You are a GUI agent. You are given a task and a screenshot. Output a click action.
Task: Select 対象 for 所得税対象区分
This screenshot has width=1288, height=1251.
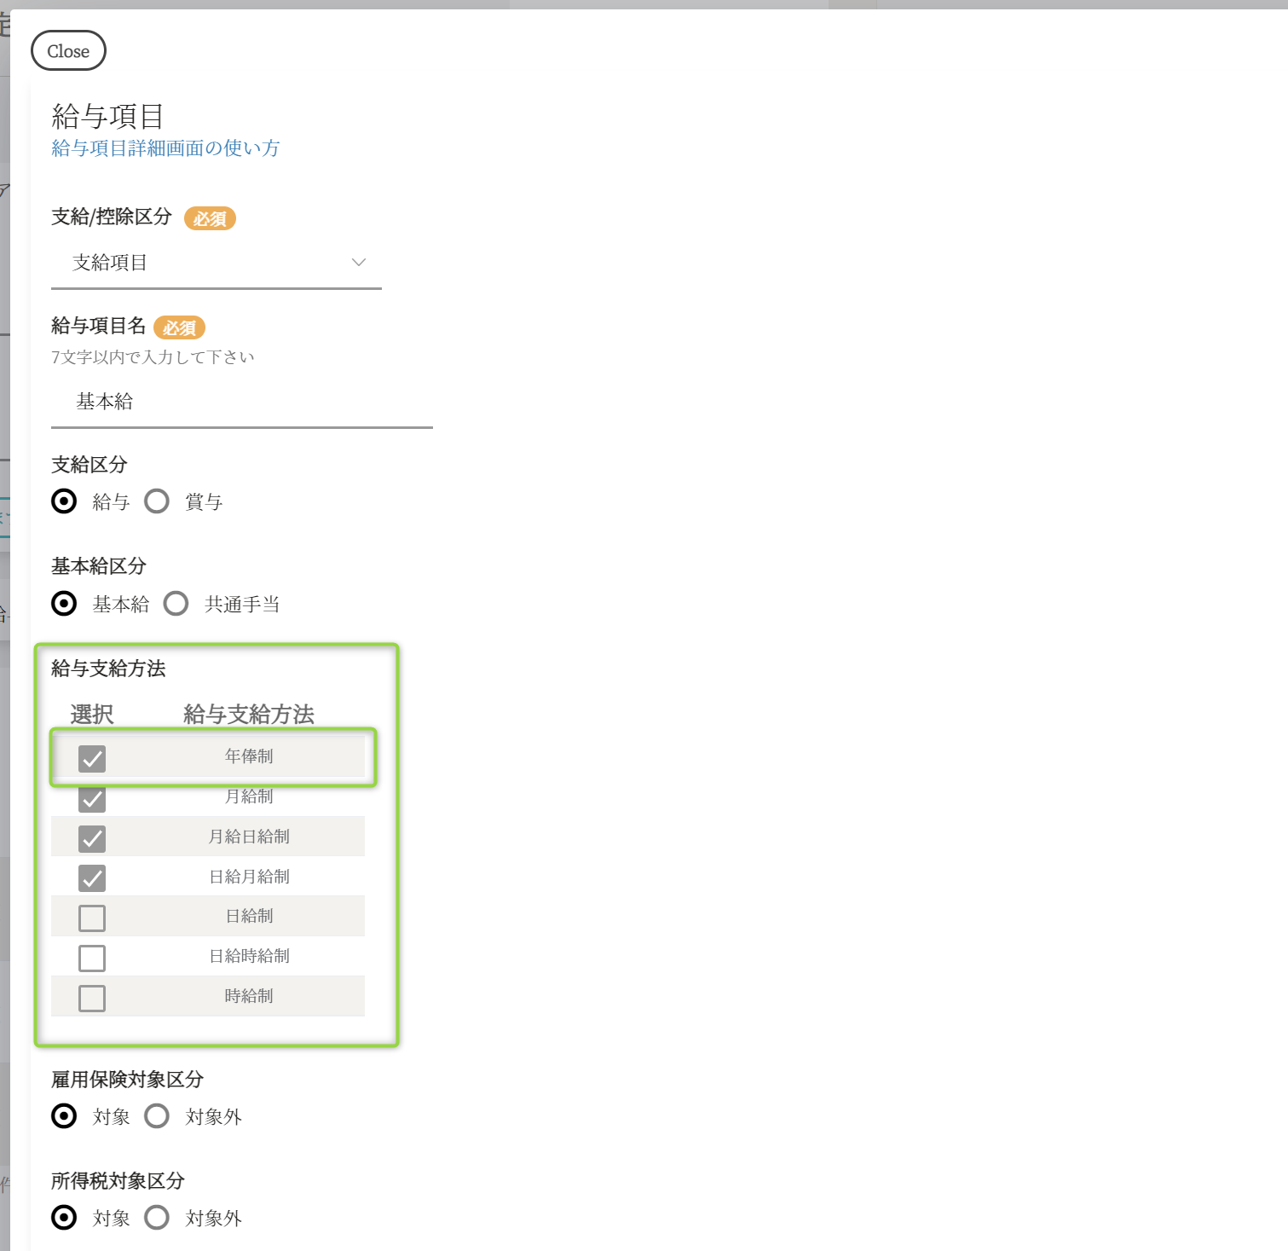tap(64, 1217)
